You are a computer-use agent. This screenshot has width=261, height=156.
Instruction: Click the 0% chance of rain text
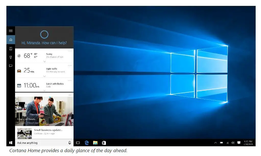55,57
